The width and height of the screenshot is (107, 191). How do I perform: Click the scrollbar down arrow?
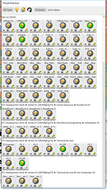click(104, 187)
